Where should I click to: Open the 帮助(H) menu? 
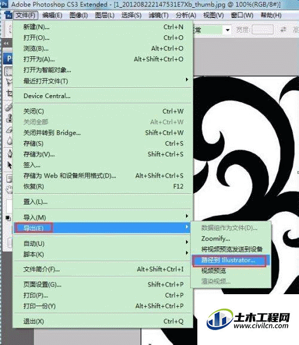click(271, 15)
